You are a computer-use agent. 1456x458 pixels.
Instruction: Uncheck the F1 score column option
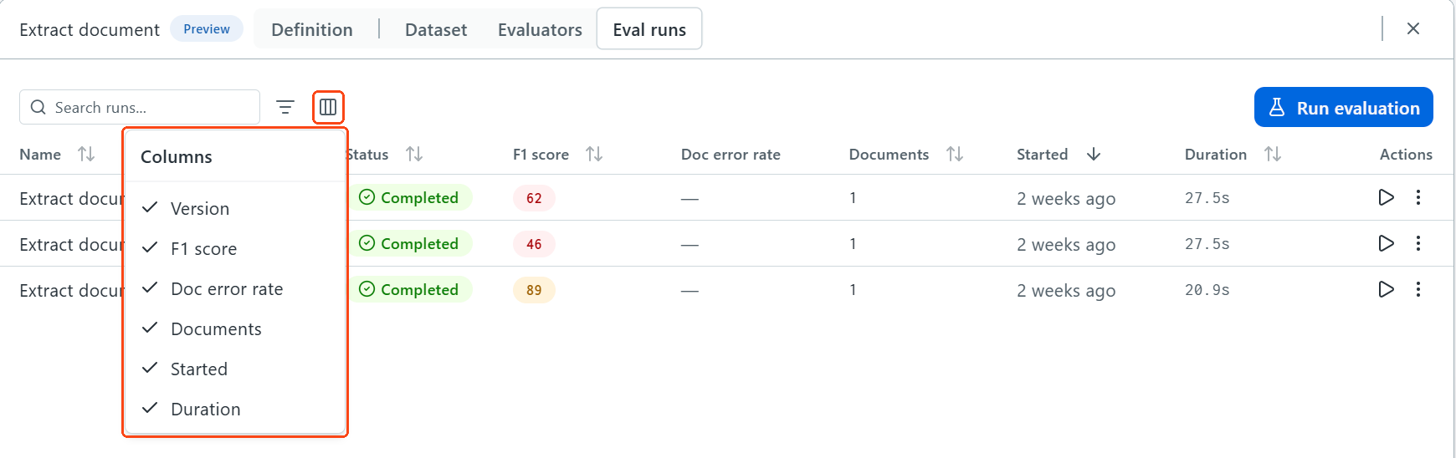click(x=235, y=248)
